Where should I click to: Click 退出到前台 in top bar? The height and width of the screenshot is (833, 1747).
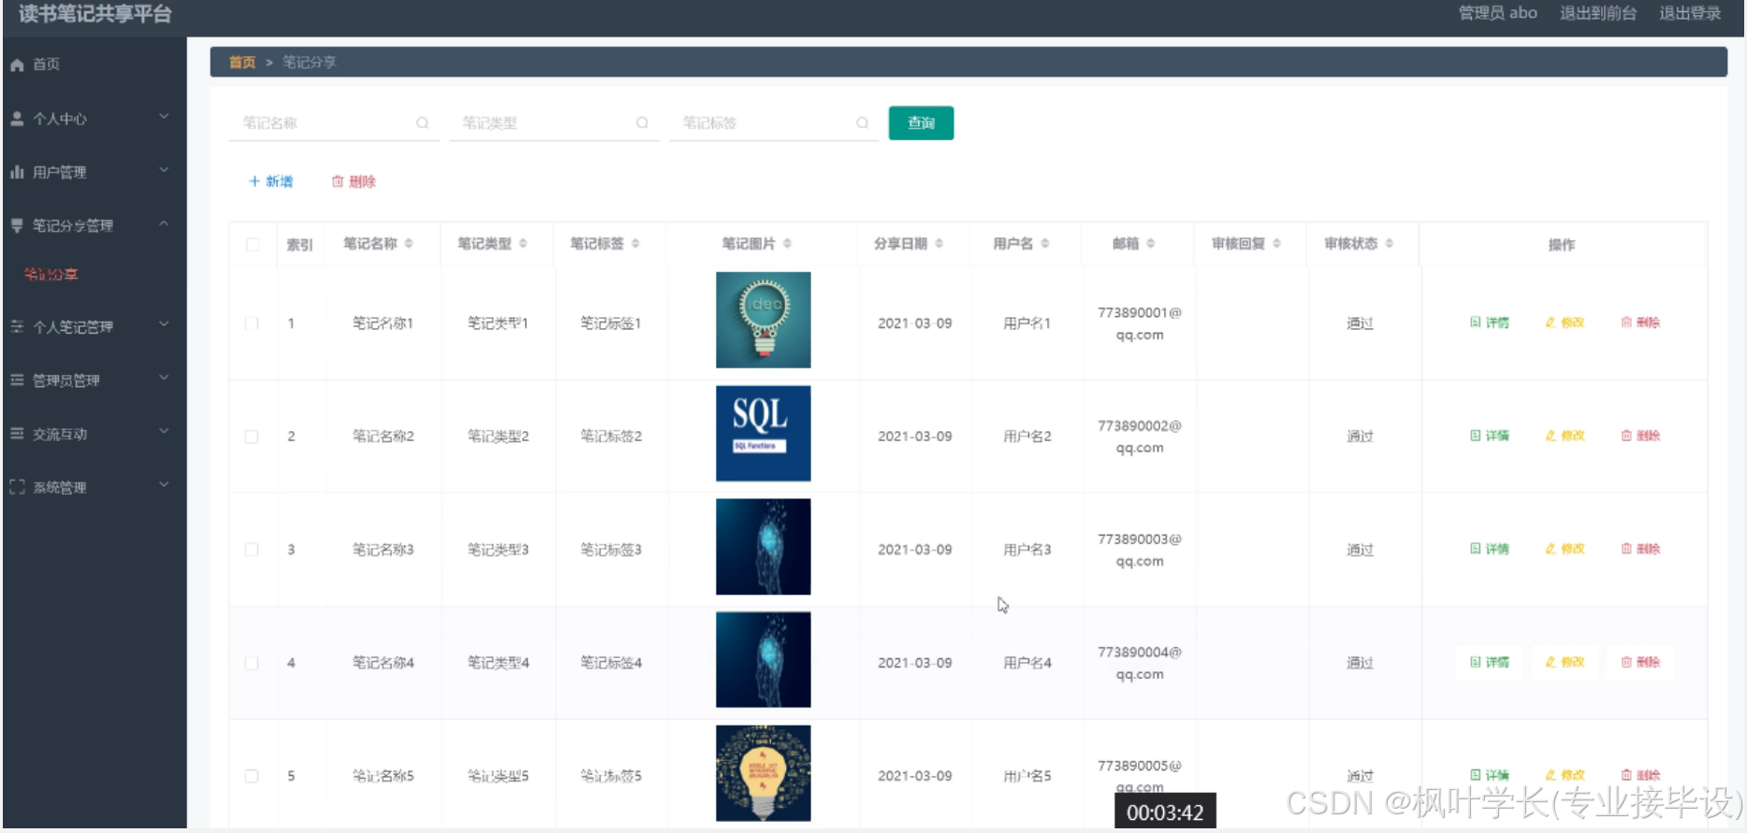pyautogui.click(x=1598, y=13)
